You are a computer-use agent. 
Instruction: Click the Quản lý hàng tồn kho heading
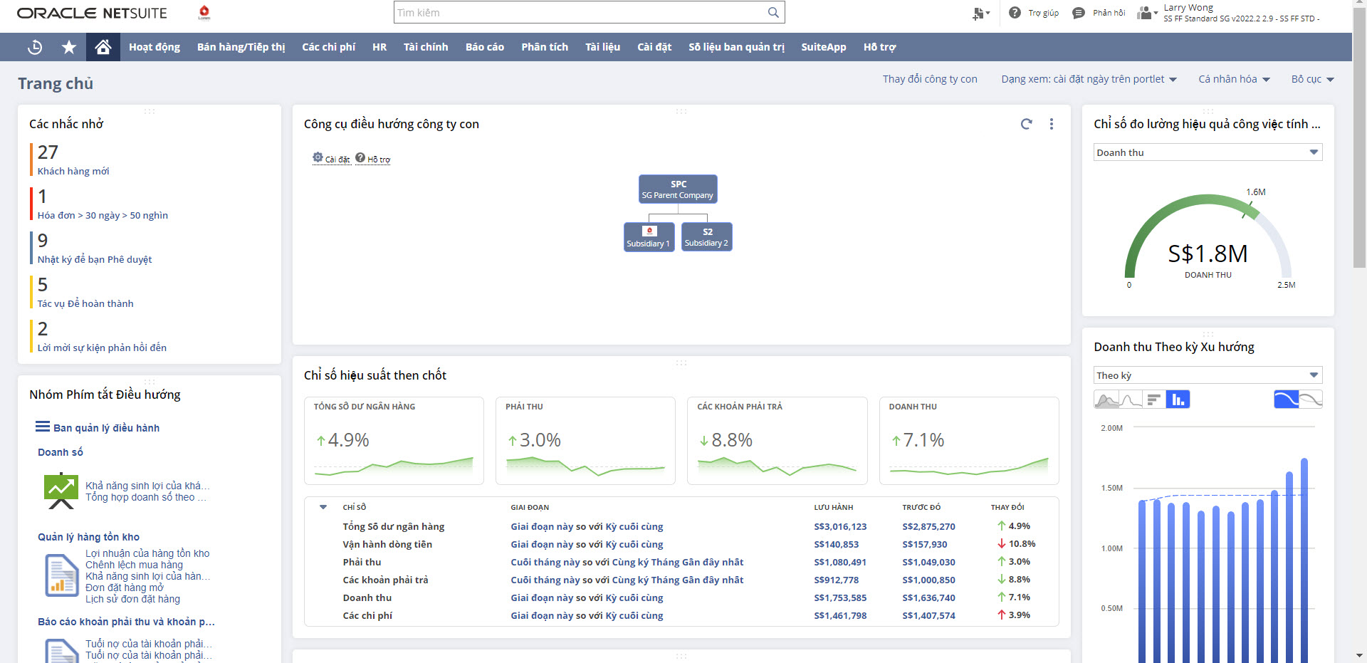point(88,537)
